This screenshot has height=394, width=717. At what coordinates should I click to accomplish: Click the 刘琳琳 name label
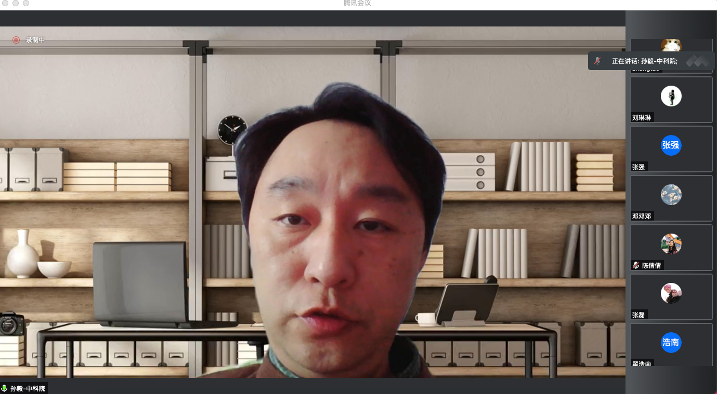(642, 117)
